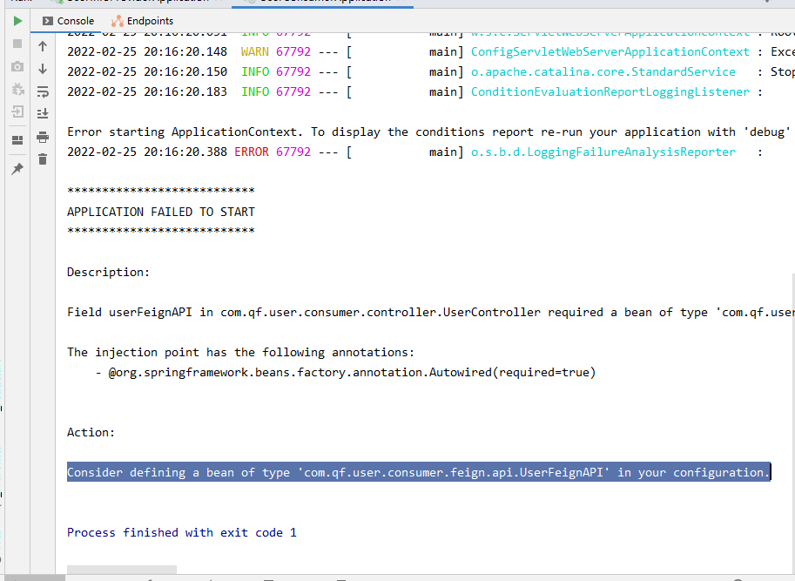Select the Console tab

[69, 21]
